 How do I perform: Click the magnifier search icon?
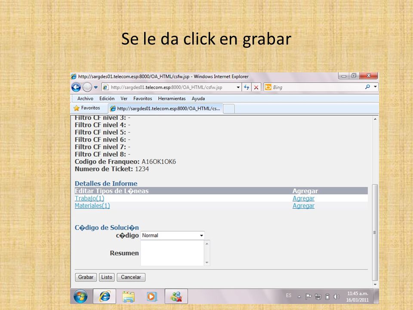(367, 87)
